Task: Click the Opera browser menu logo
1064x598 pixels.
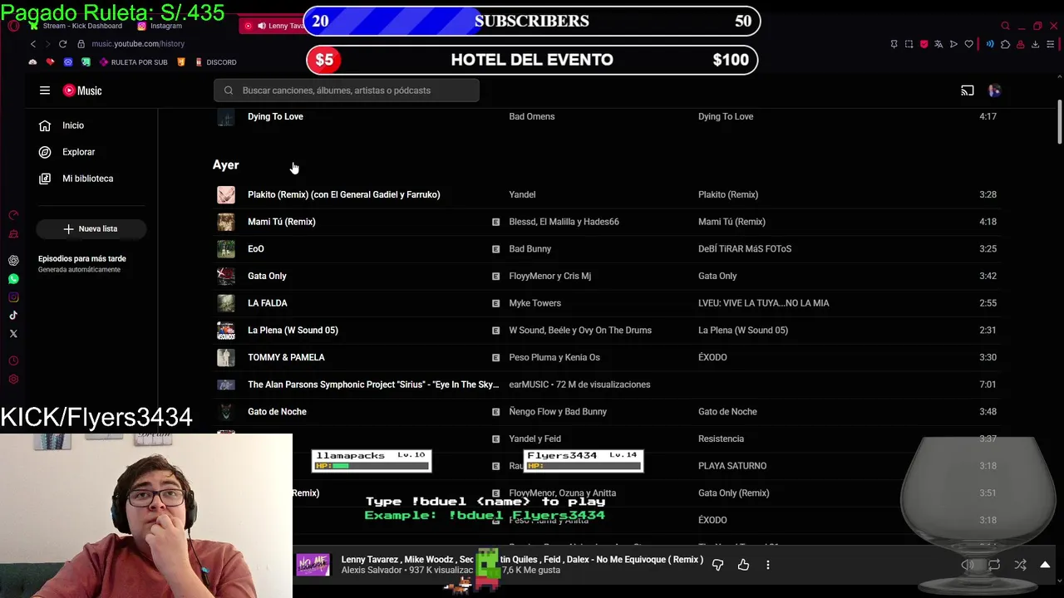Action: point(13,26)
